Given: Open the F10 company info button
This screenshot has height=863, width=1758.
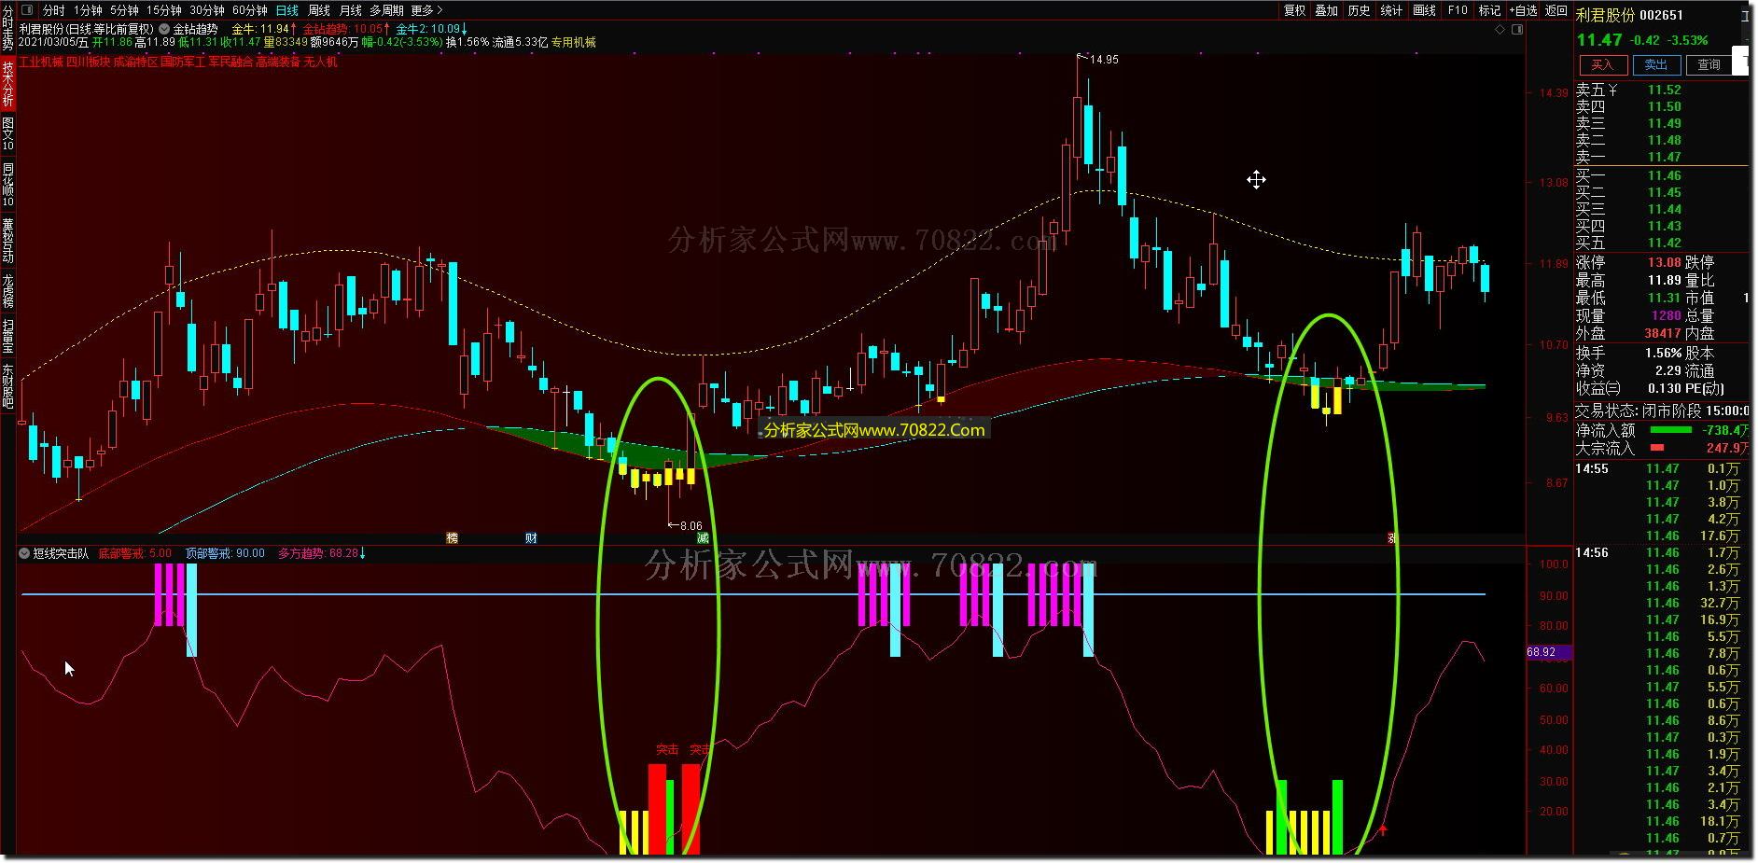Looking at the screenshot, I should pyautogui.click(x=1458, y=10).
